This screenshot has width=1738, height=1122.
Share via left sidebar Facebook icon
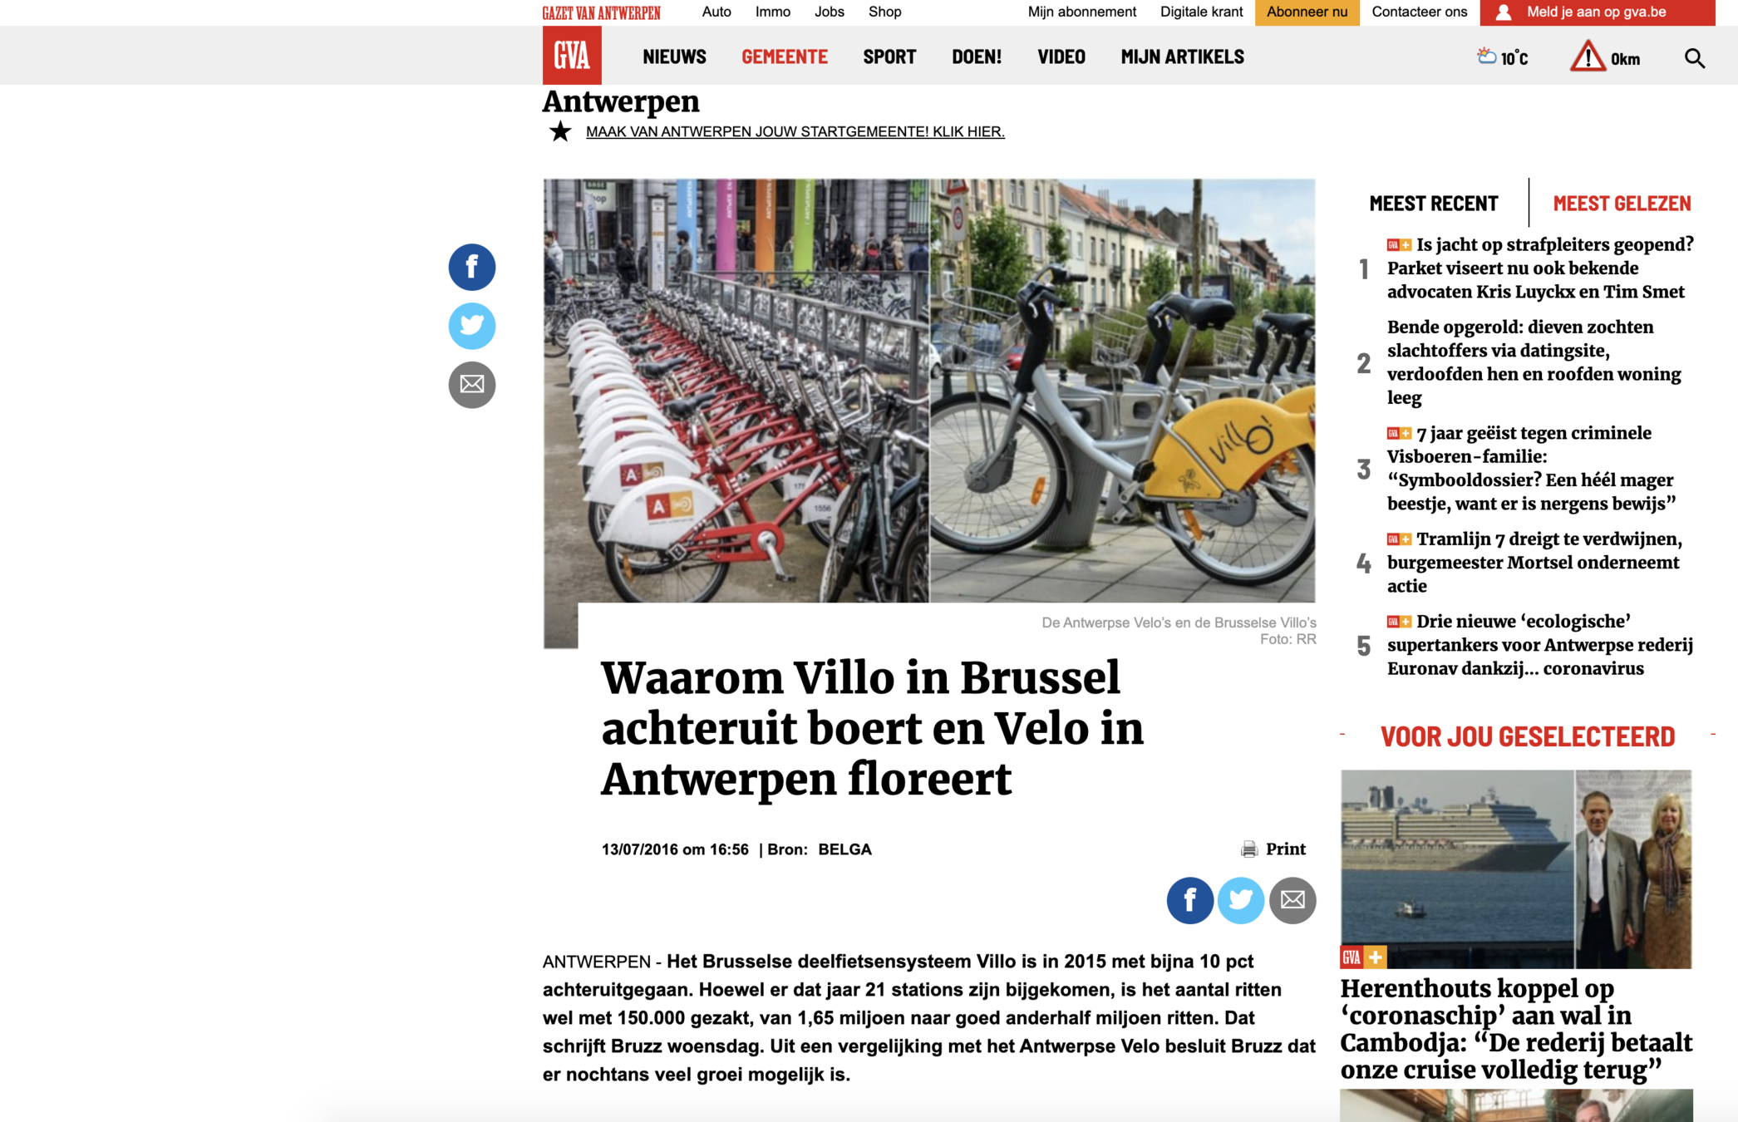472,267
